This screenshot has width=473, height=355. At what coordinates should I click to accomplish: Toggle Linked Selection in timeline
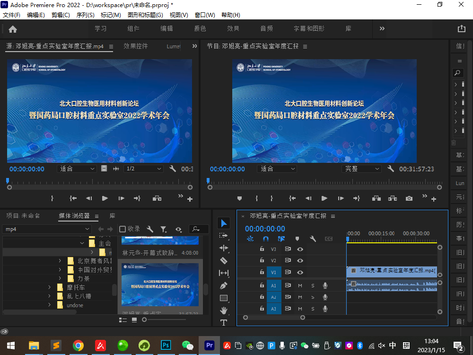click(x=281, y=239)
